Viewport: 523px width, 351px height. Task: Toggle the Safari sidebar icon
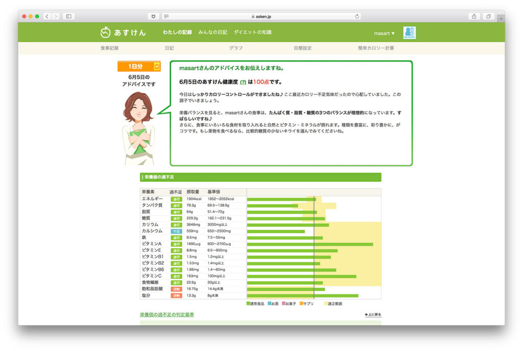coord(70,16)
